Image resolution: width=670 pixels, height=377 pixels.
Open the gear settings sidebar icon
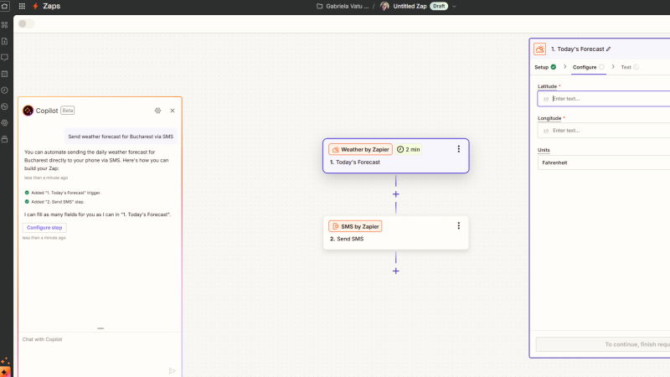tap(5, 122)
